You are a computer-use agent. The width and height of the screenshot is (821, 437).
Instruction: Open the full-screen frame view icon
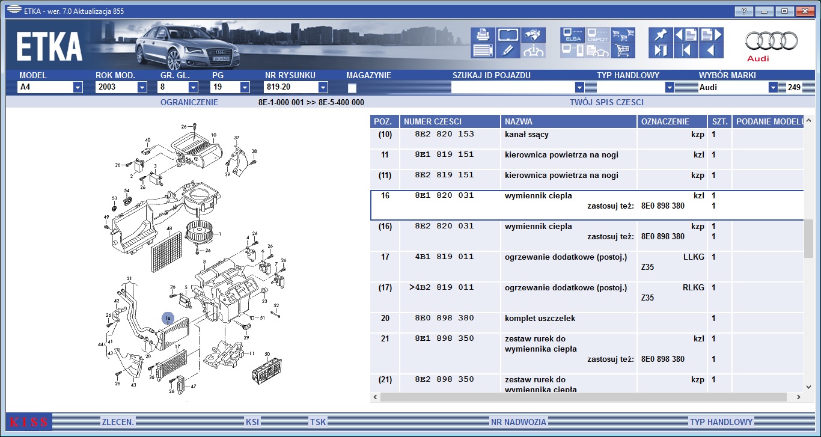tap(508, 35)
